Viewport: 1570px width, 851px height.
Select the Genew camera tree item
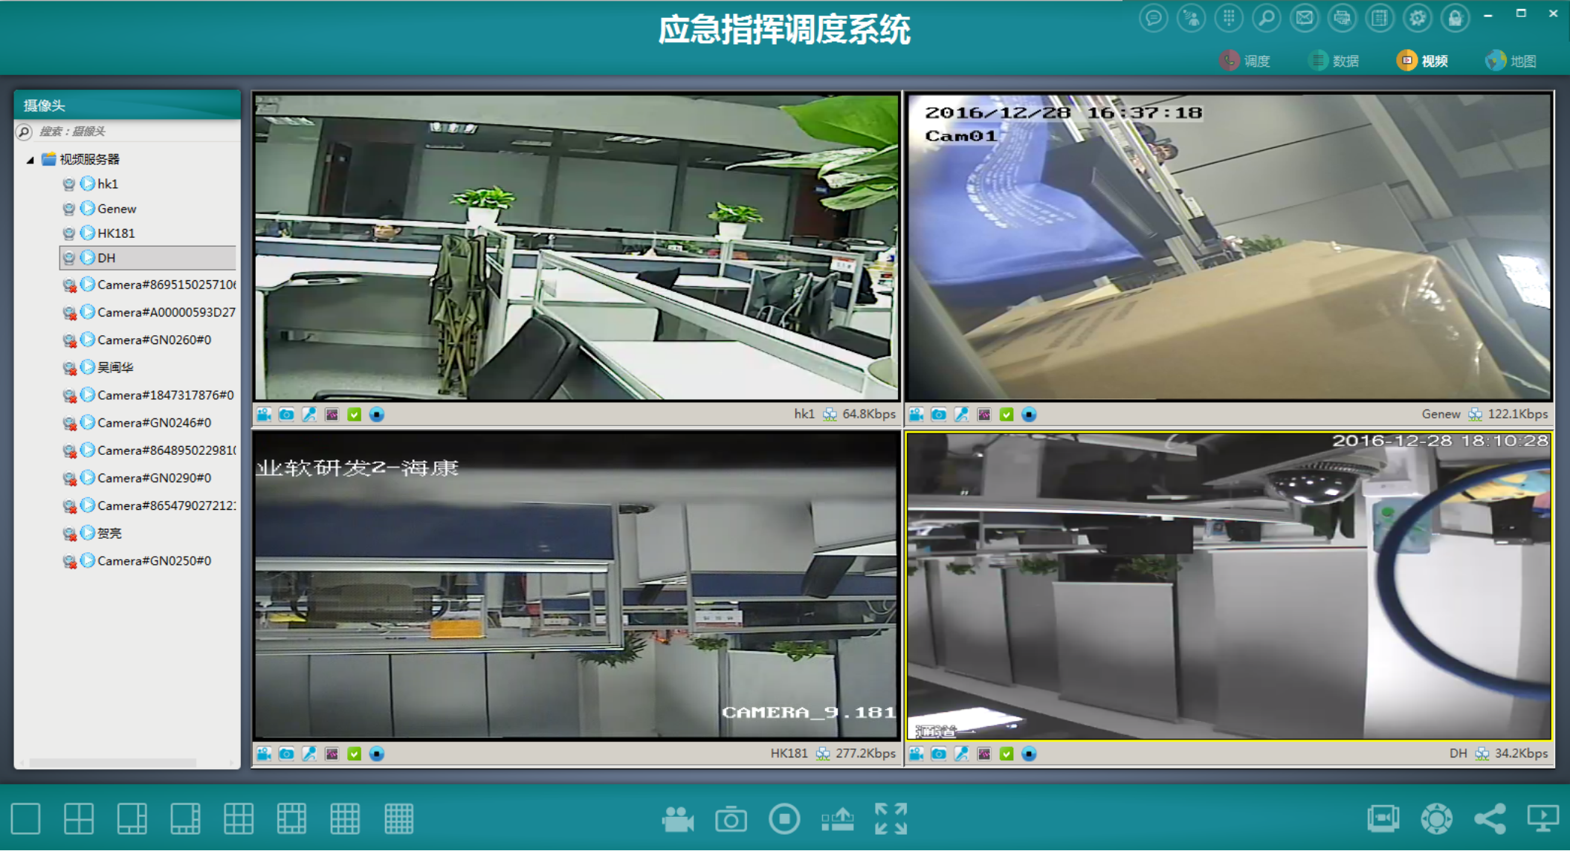click(x=117, y=209)
